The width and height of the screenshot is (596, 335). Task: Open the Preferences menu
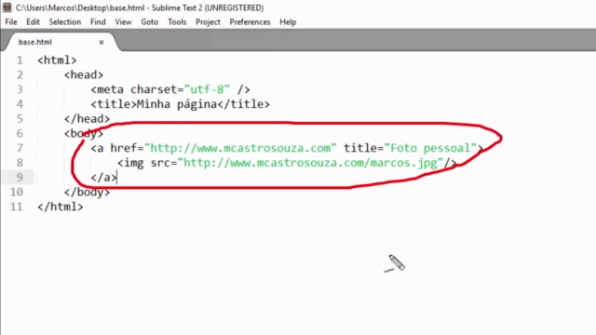pos(250,22)
